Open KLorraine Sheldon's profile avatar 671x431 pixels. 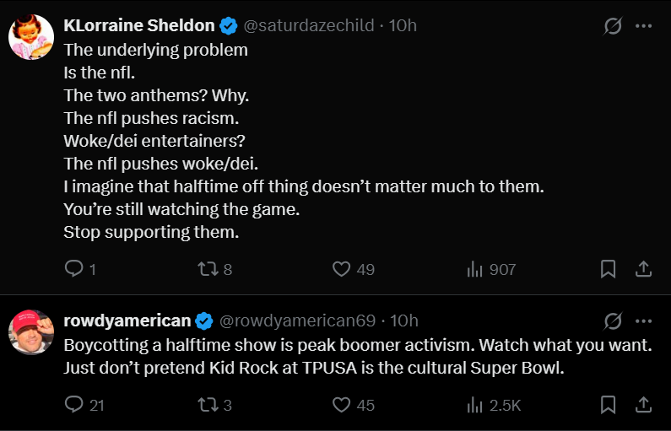[x=31, y=36]
